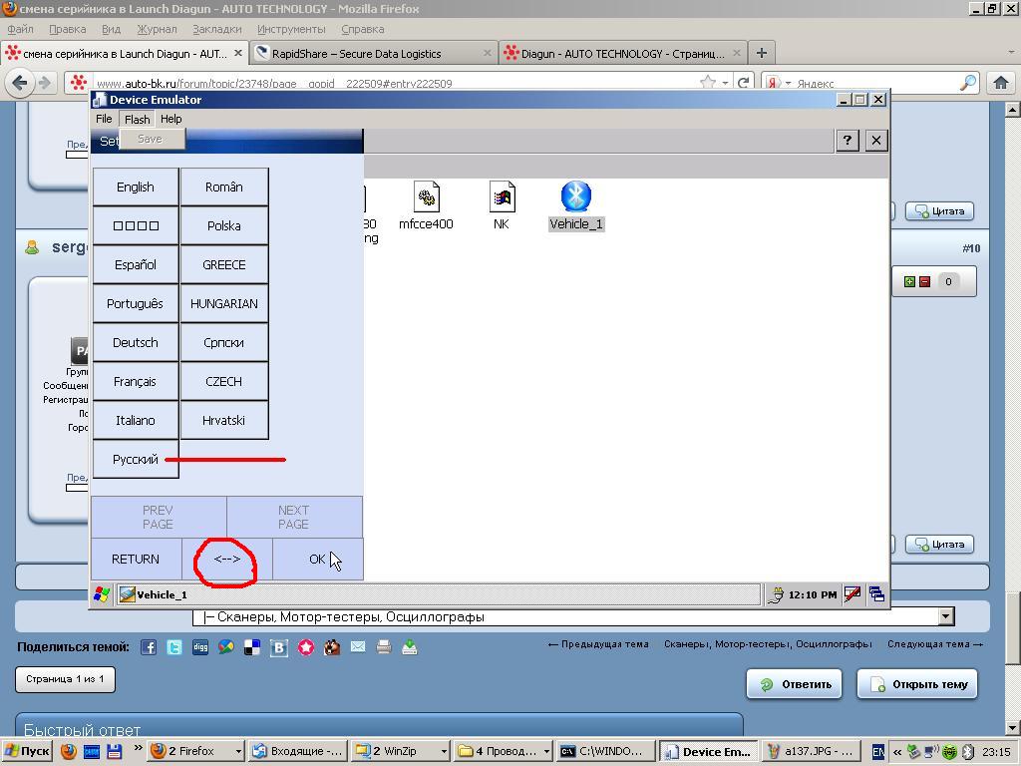Image resolution: width=1021 pixels, height=766 pixels.
Task: Click the search magnifier in Yandex box
Action: [968, 83]
